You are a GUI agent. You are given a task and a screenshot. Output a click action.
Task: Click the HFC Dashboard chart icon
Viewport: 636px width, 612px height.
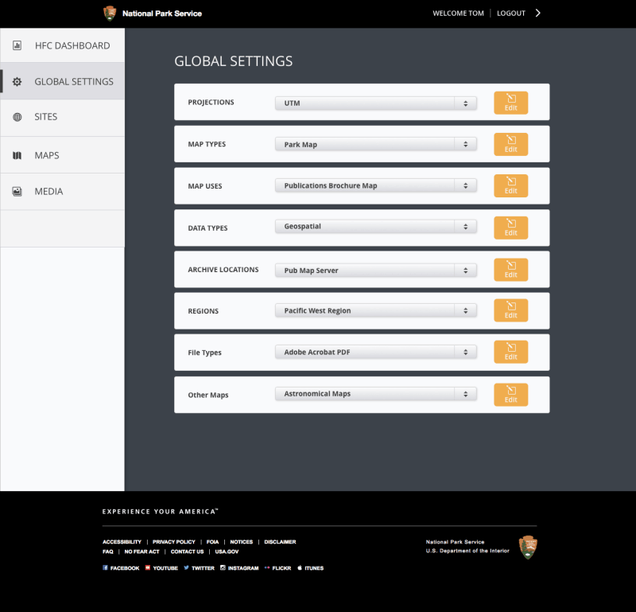(x=17, y=46)
